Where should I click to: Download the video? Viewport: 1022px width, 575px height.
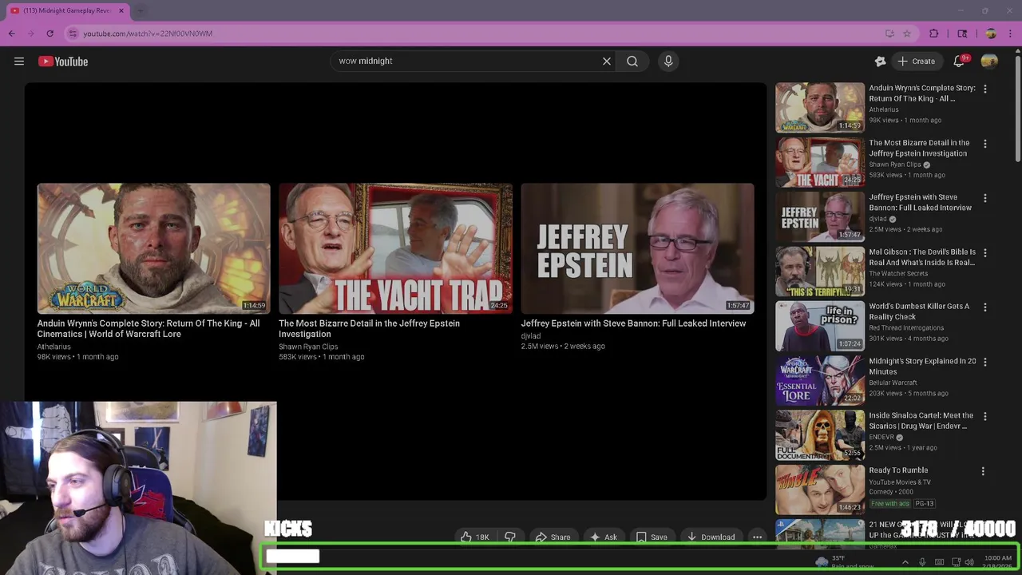711,537
